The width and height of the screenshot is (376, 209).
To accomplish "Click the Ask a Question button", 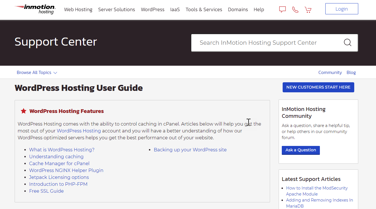I will tap(301, 150).
